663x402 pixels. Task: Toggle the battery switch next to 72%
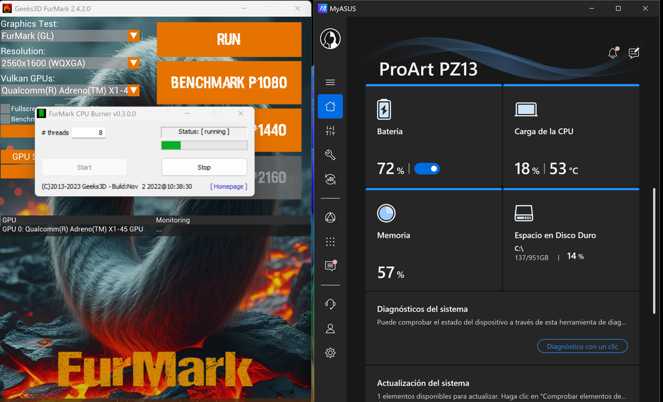click(x=427, y=169)
